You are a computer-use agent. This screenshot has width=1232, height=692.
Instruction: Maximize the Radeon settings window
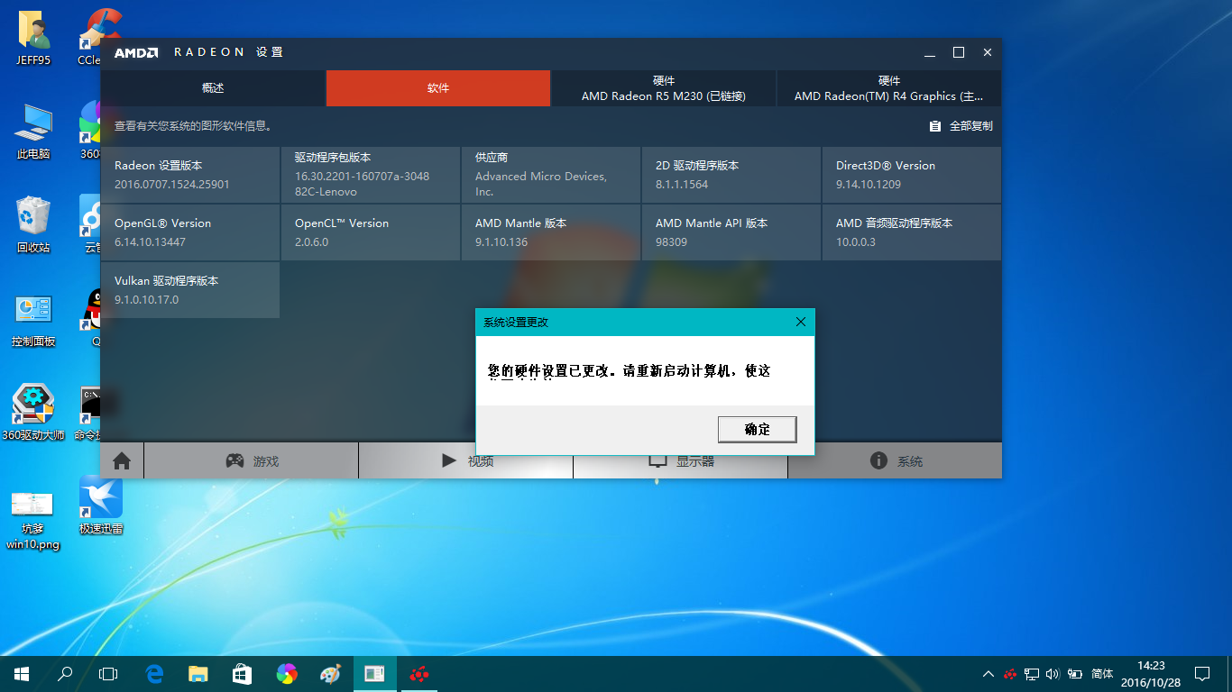tap(959, 52)
